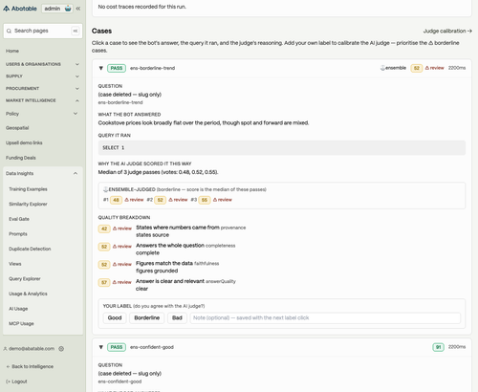Open the Eval Gate page
The width and height of the screenshot is (478, 392).
point(19,219)
